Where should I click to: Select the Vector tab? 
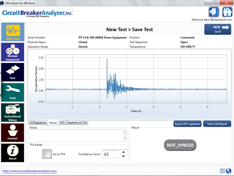53,123
